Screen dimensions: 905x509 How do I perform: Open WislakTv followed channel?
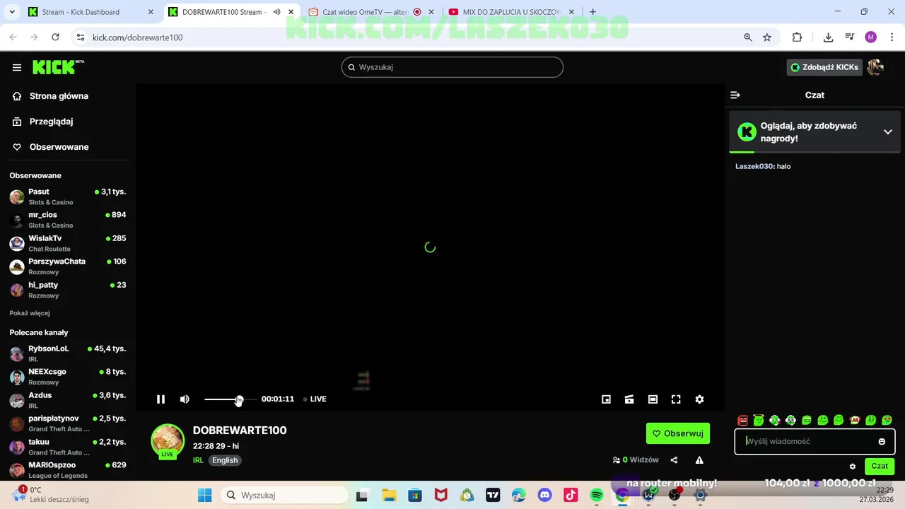point(67,243)
